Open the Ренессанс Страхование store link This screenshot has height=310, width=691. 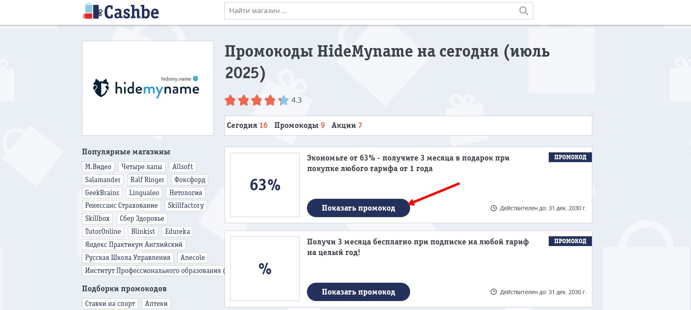point(121,206)
